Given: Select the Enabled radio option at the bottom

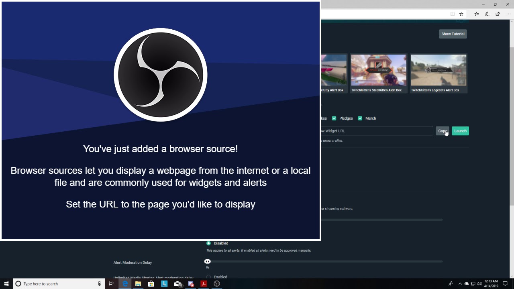Looking at the screenshot, I should (x=208, y=277).
